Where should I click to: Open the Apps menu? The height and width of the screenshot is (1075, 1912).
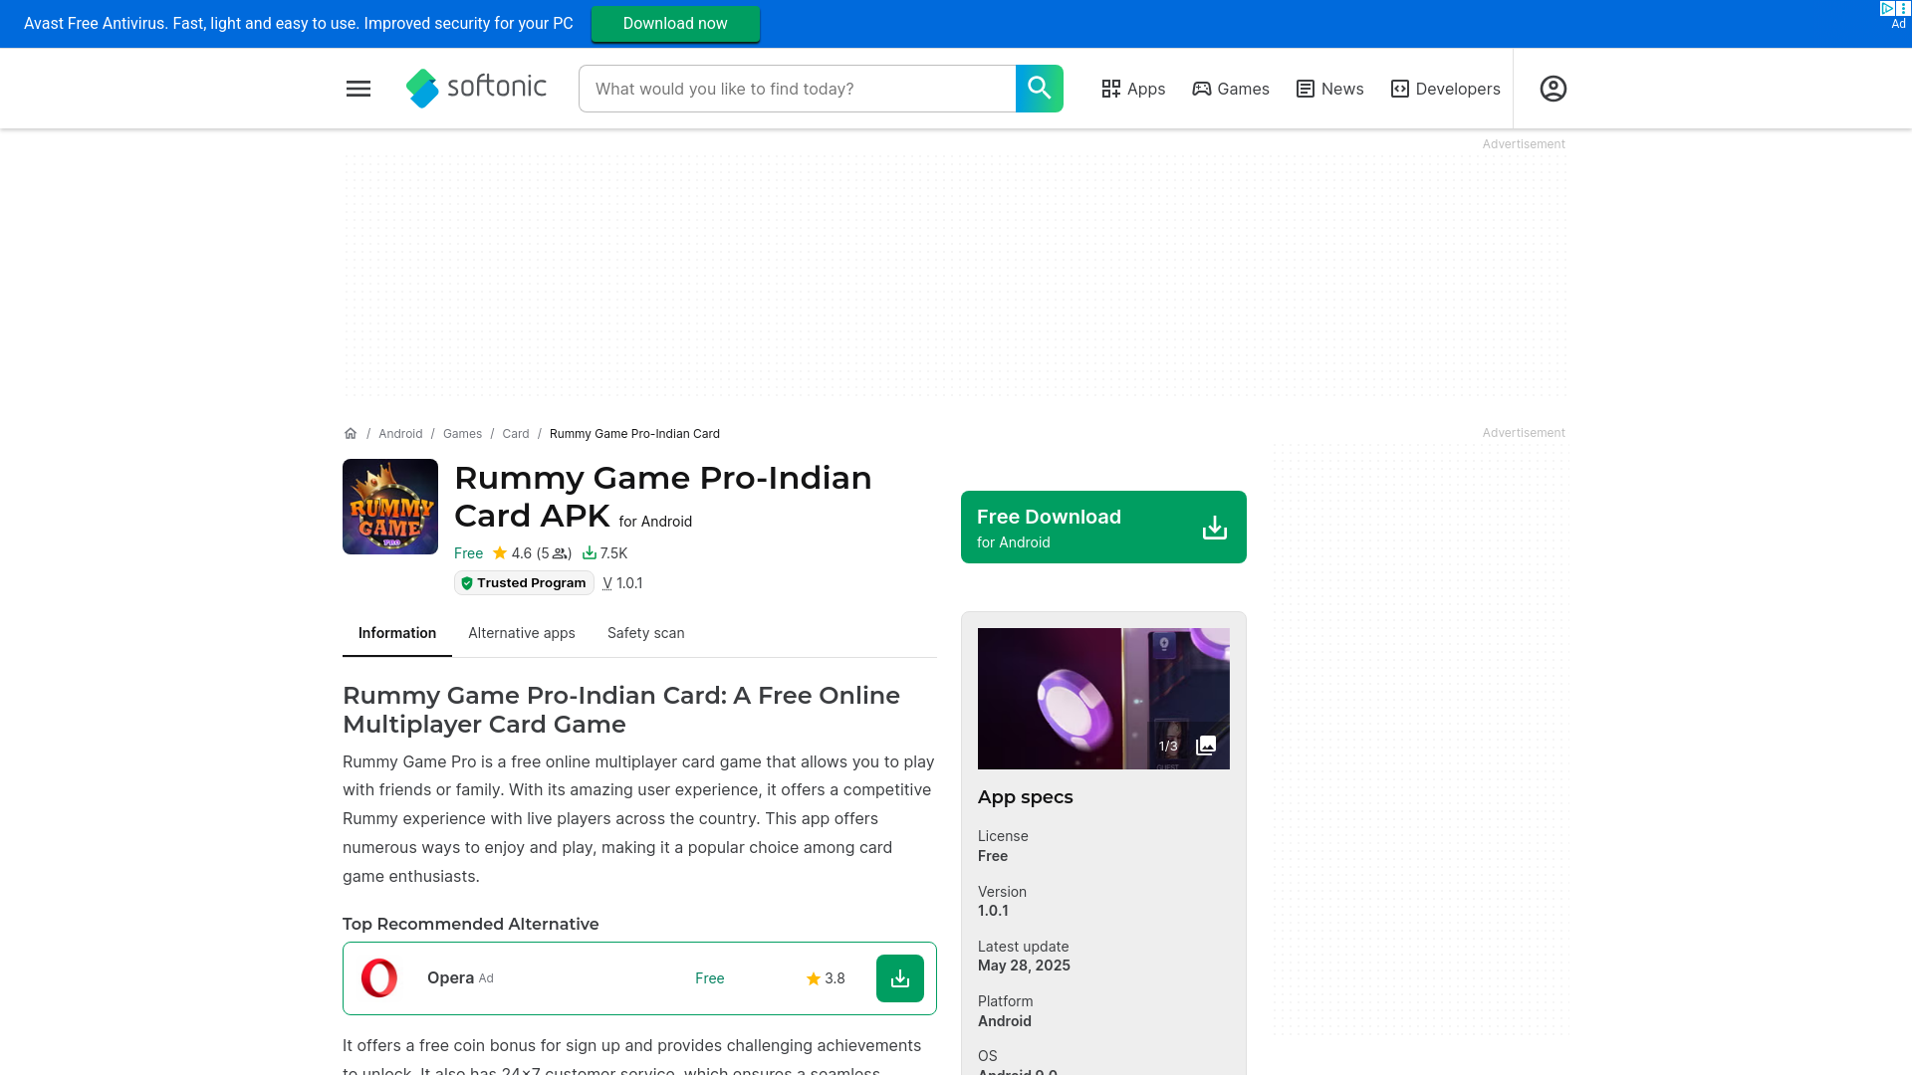pos(1133,89)
